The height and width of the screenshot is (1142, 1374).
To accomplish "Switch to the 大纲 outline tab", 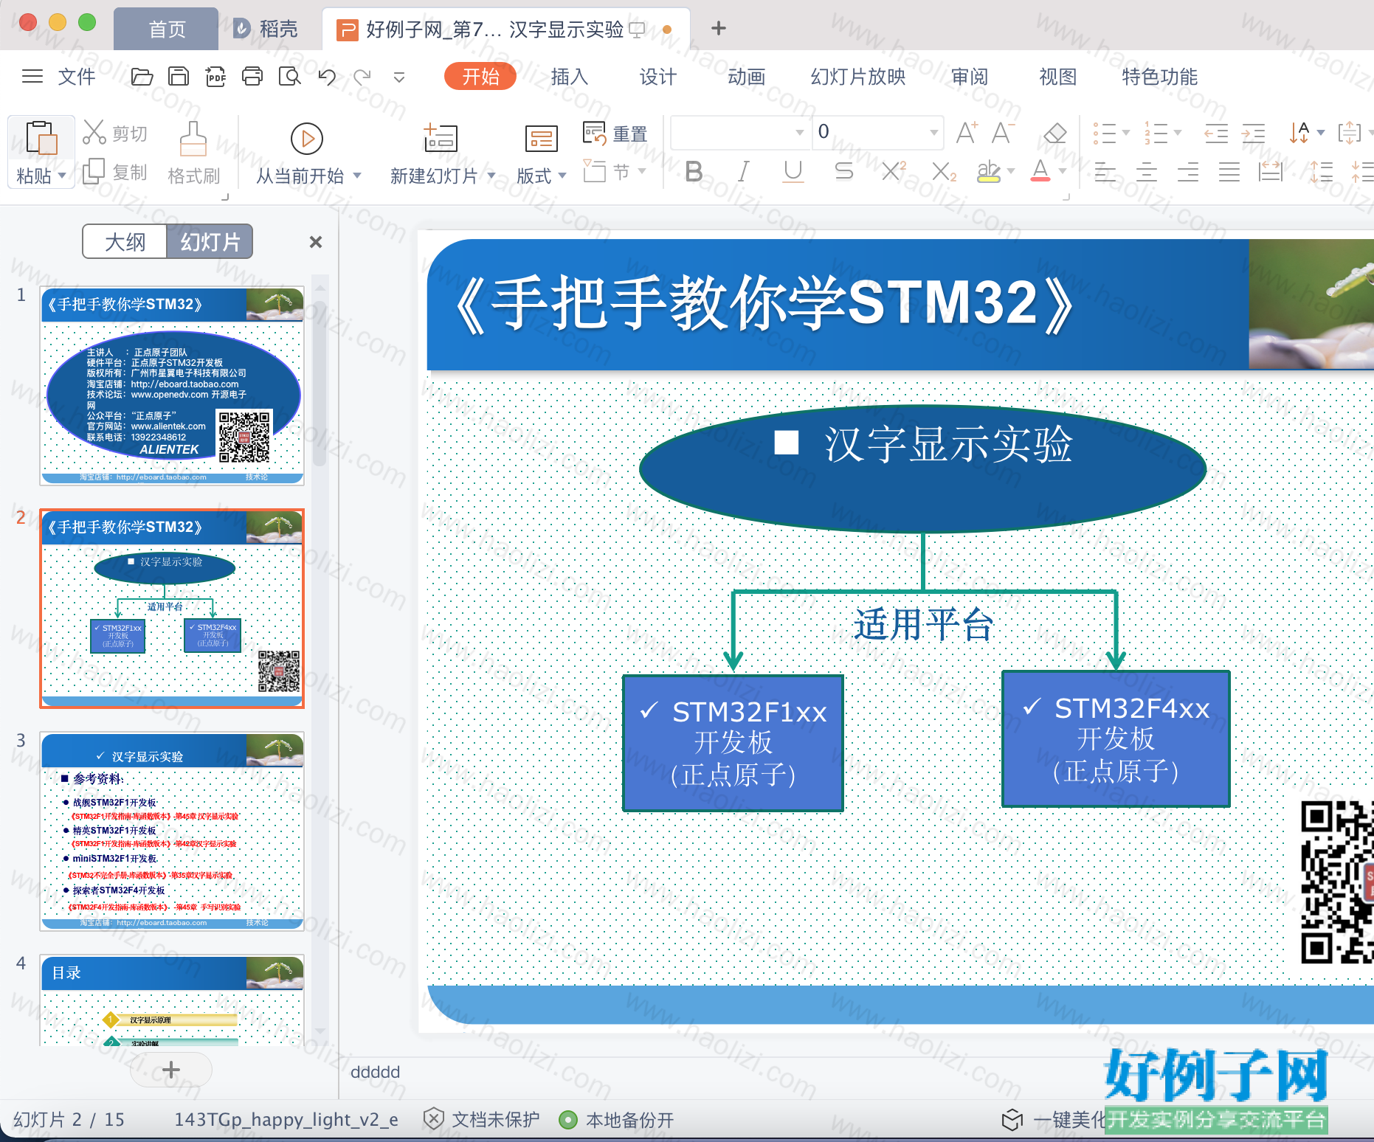I will coord(125,242).
